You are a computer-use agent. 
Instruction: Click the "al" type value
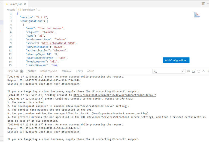tap(41, 36)
